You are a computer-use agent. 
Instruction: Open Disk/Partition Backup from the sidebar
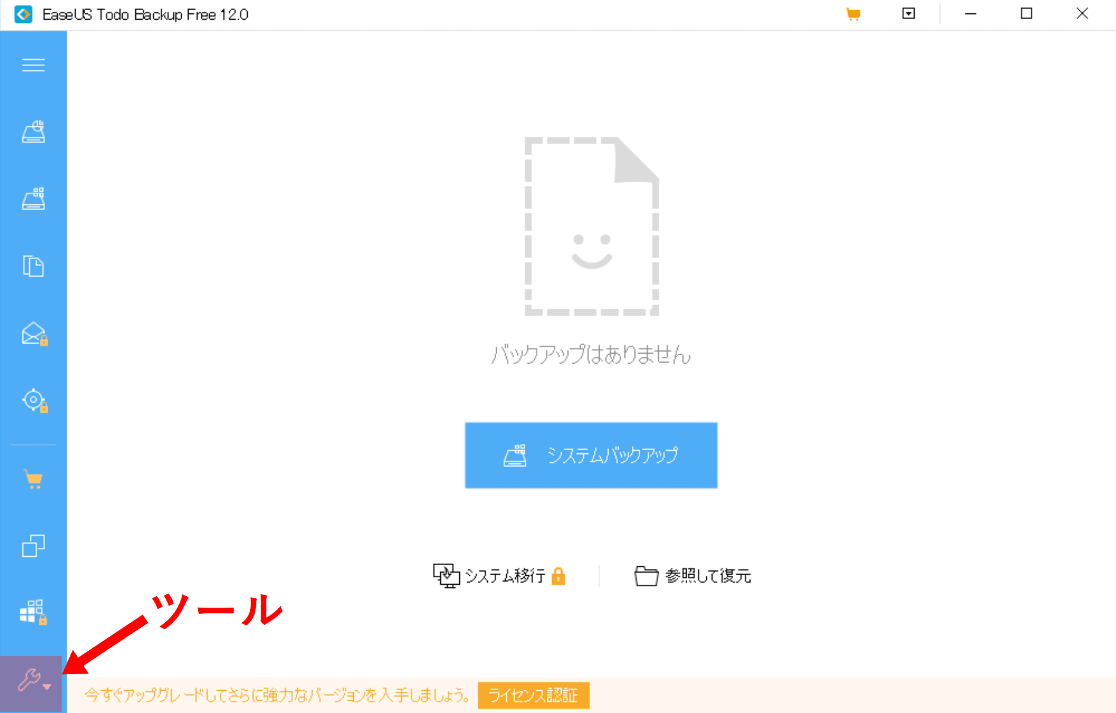(33, 132)
